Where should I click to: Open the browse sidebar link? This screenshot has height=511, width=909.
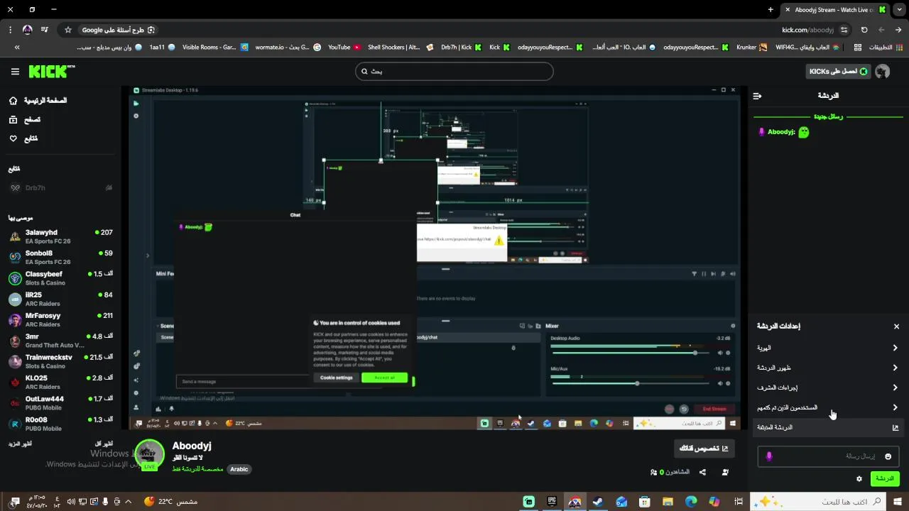pos(25,120)
